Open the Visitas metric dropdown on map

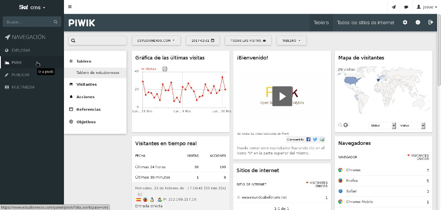tap(411, 126)
